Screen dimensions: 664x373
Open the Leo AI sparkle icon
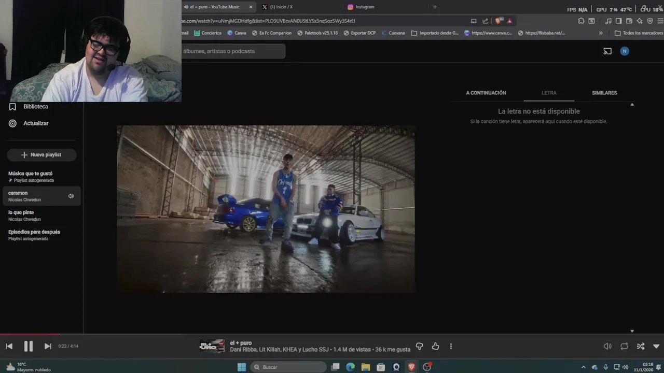640,21
